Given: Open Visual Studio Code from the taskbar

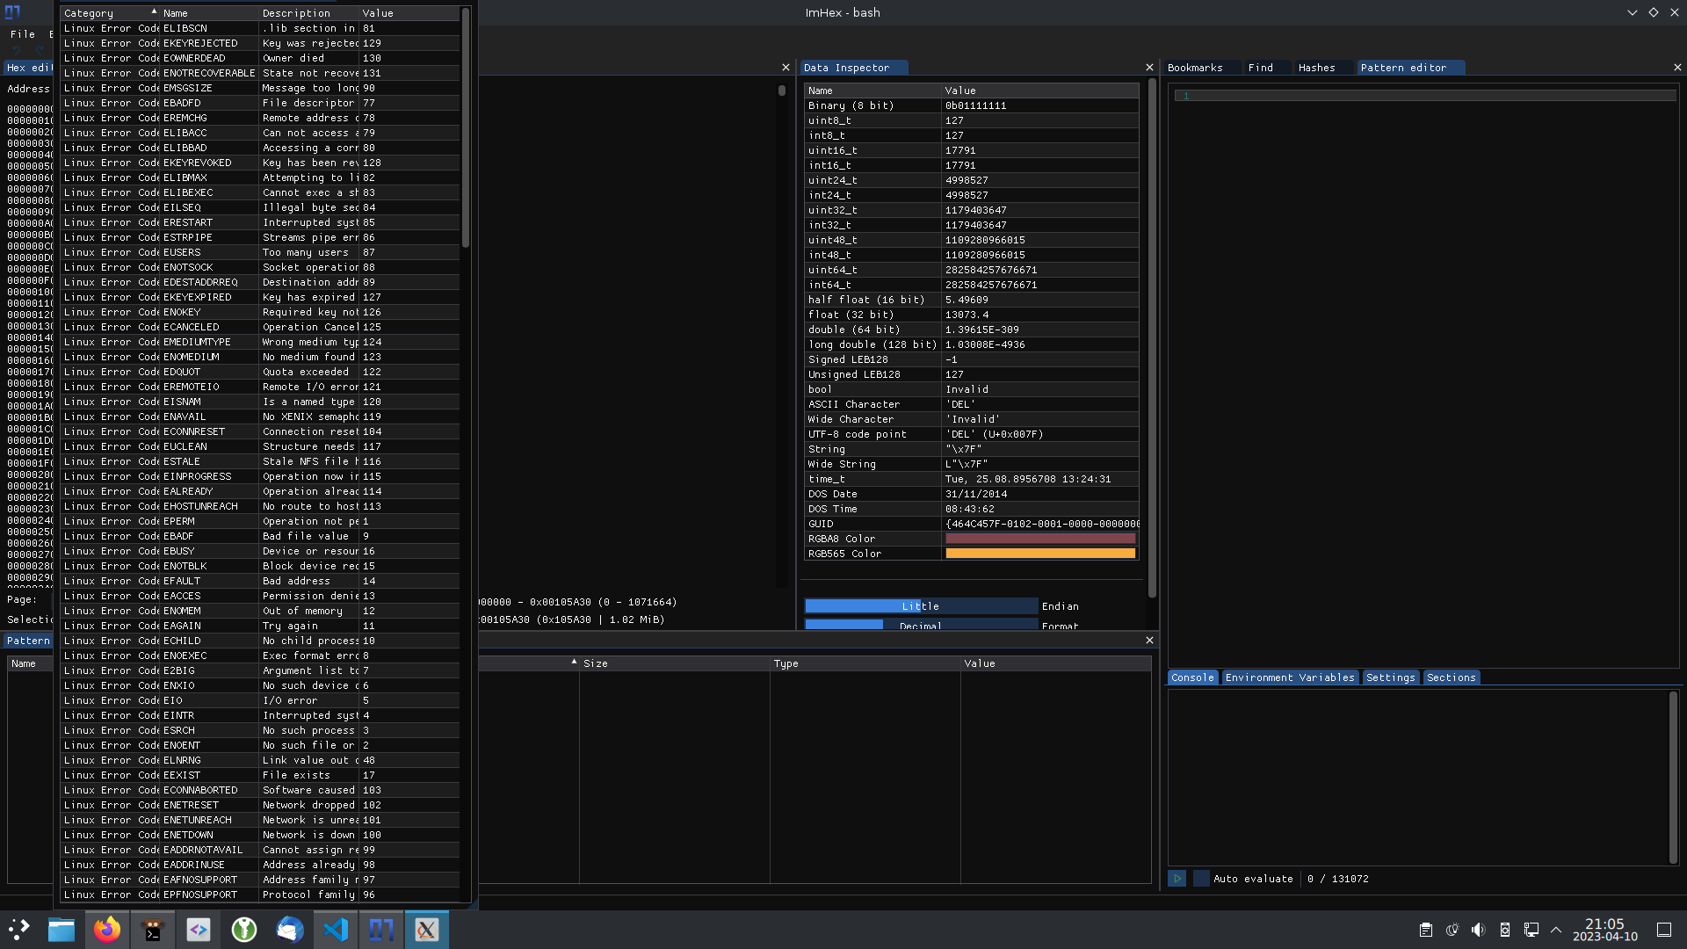Looking at the screenshot, I should pos(336,930).
